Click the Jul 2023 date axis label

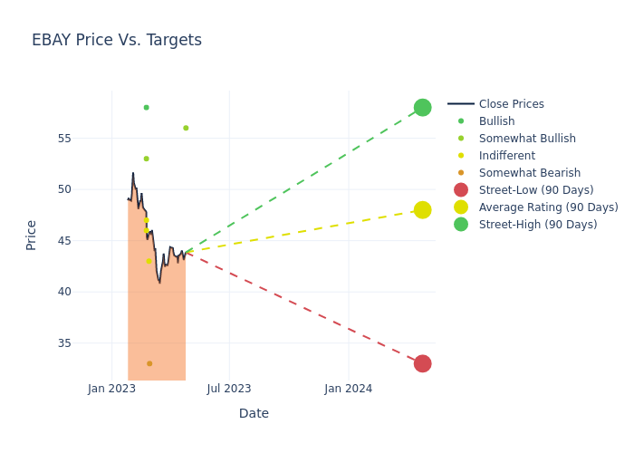tap(229, 389)
